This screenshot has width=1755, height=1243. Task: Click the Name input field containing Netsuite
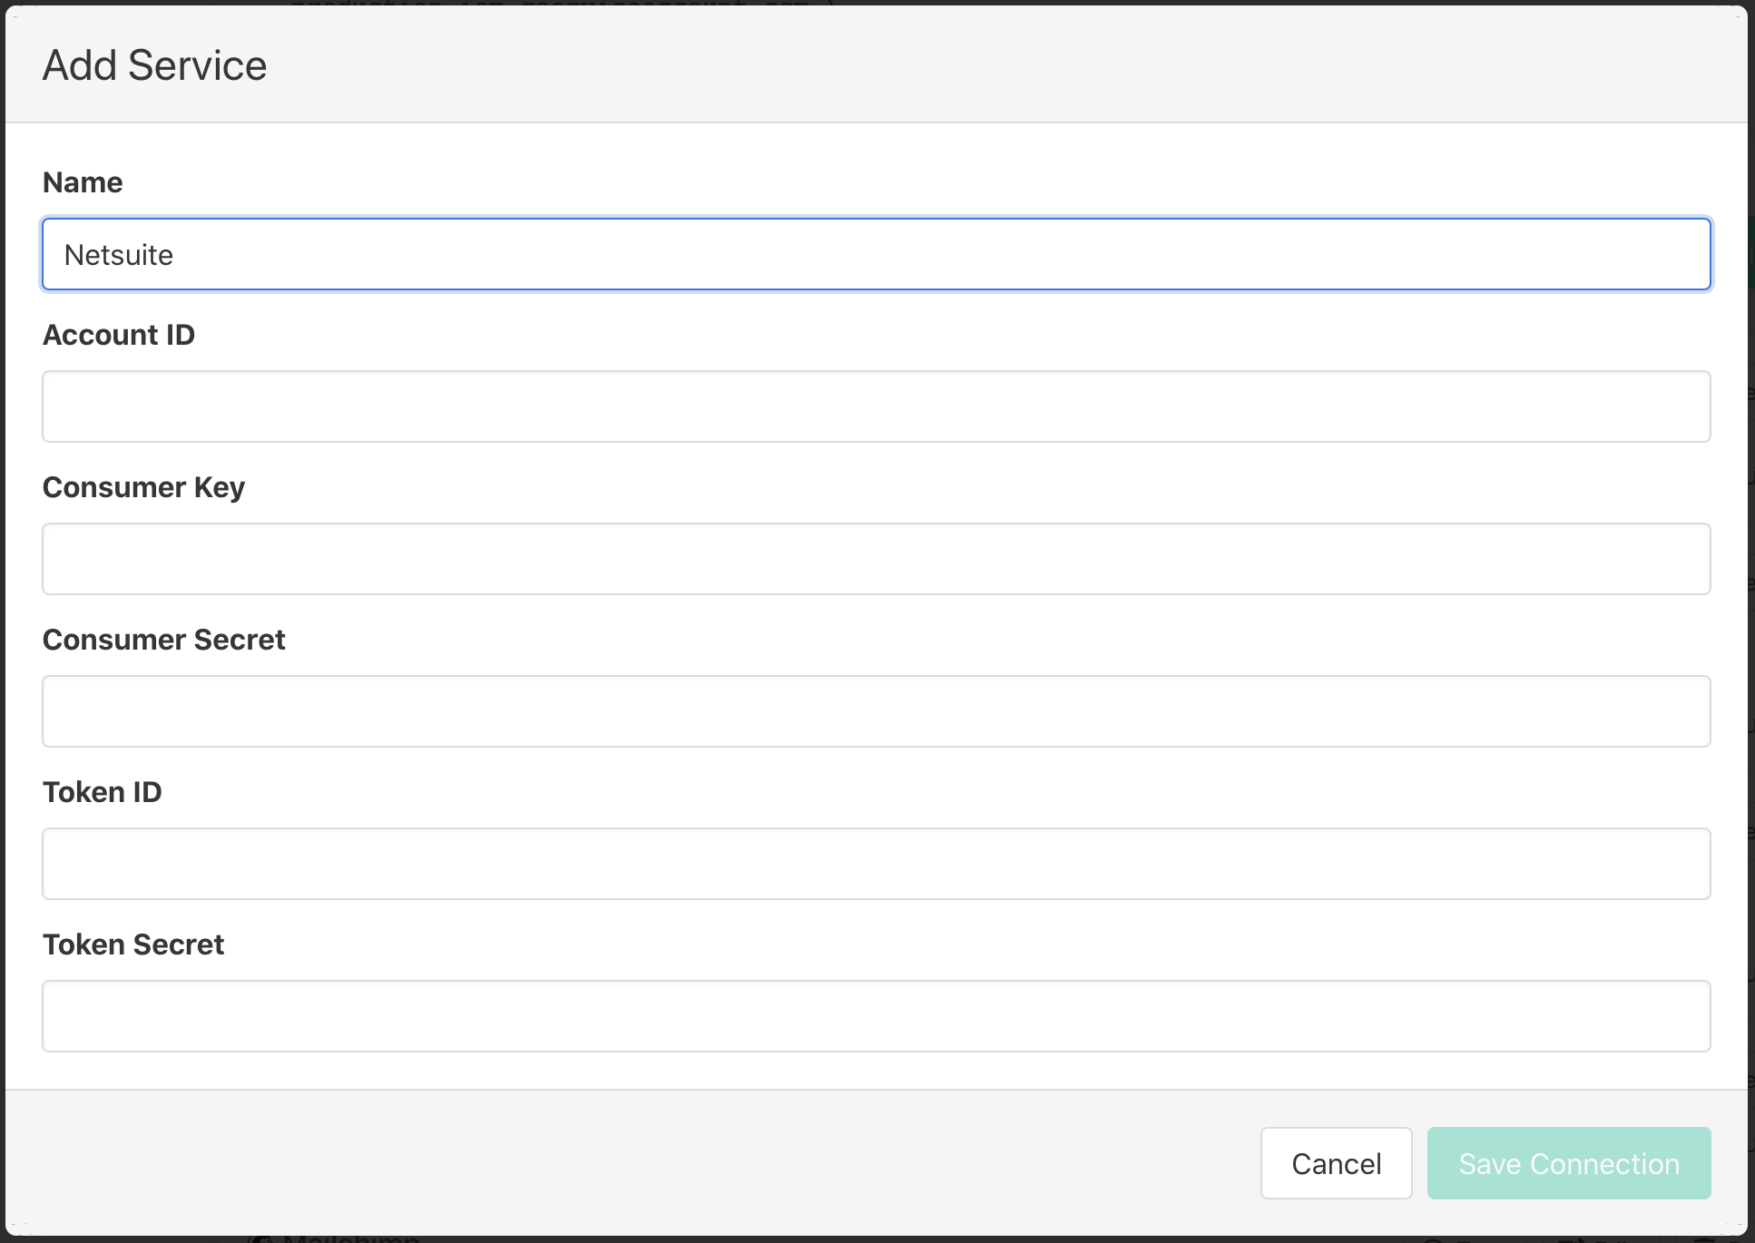pos(876,254)
